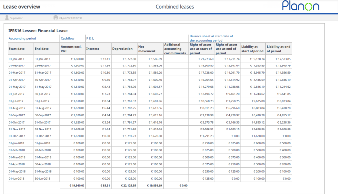Click the 31-Dec-2017 end date cell
338x194 pixels.
point(43,136)
